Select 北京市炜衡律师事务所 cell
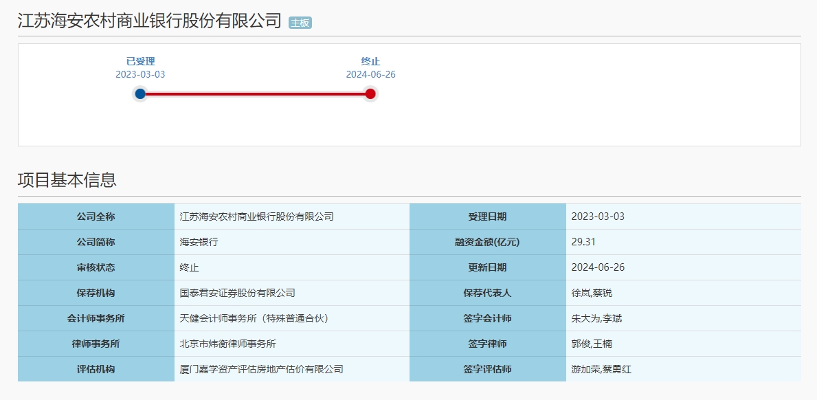 pyautogui.click(x=292, y=344)
